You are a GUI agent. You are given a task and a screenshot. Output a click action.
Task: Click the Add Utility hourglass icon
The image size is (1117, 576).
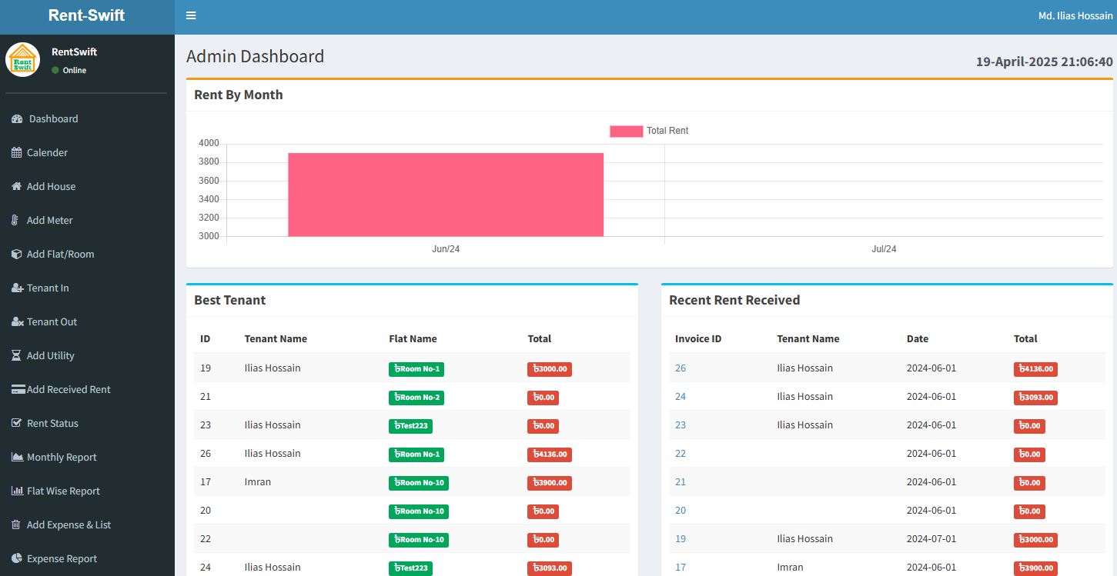[16, 355]
